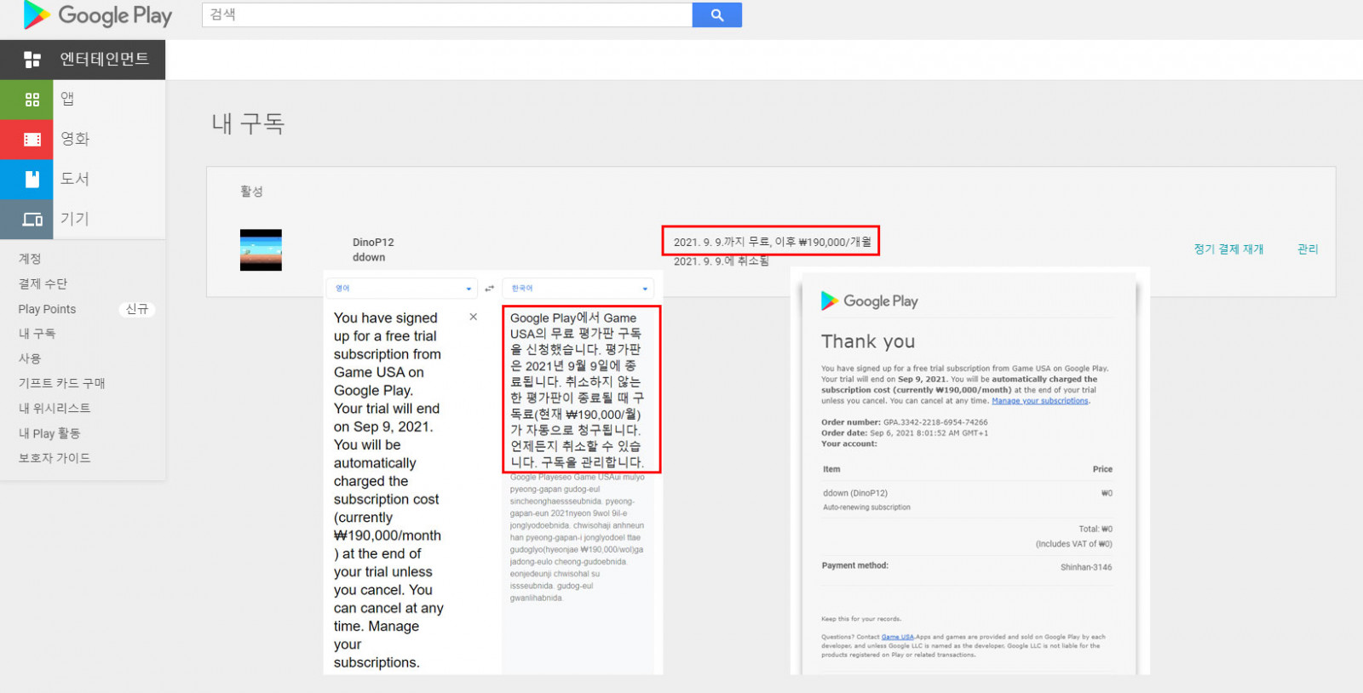1363x693 pixels.
Task: Expand the 영어 source language dropdown
Action: pyautogui.click(x=469, y=289)
